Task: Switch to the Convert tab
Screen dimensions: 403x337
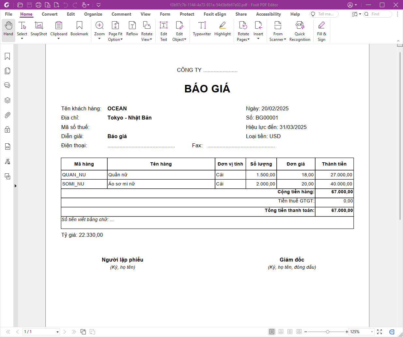Action: click(x=50, y=14)
